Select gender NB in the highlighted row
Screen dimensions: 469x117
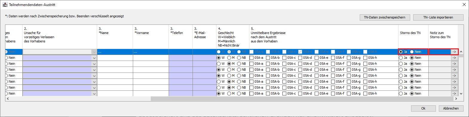click(239, 52)
